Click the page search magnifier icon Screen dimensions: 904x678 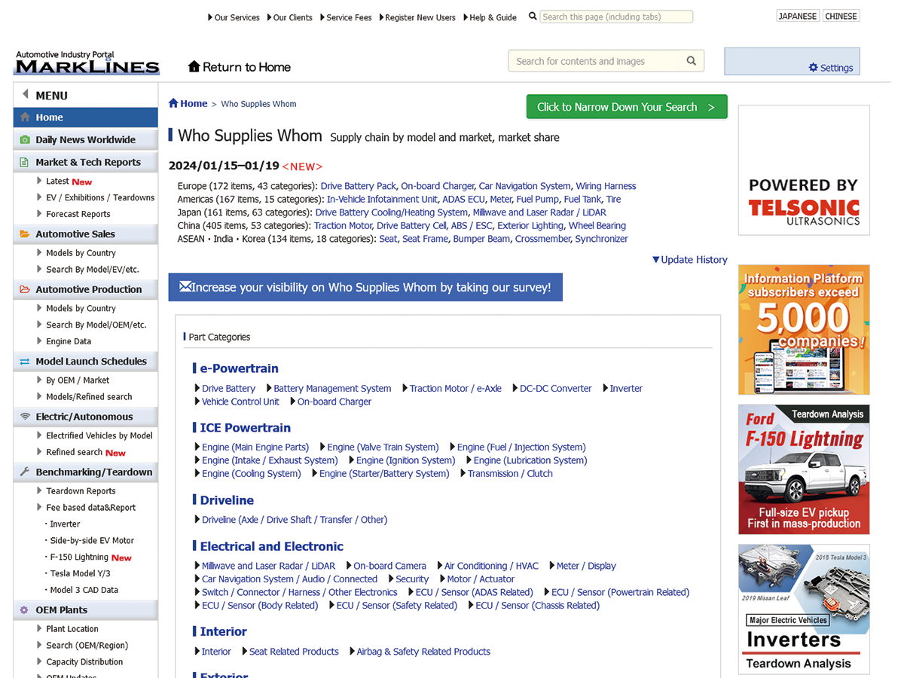[x=533, y=17]
